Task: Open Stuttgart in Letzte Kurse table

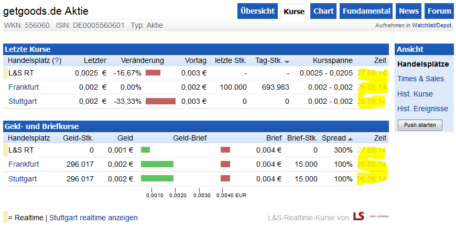Action: 23,101
